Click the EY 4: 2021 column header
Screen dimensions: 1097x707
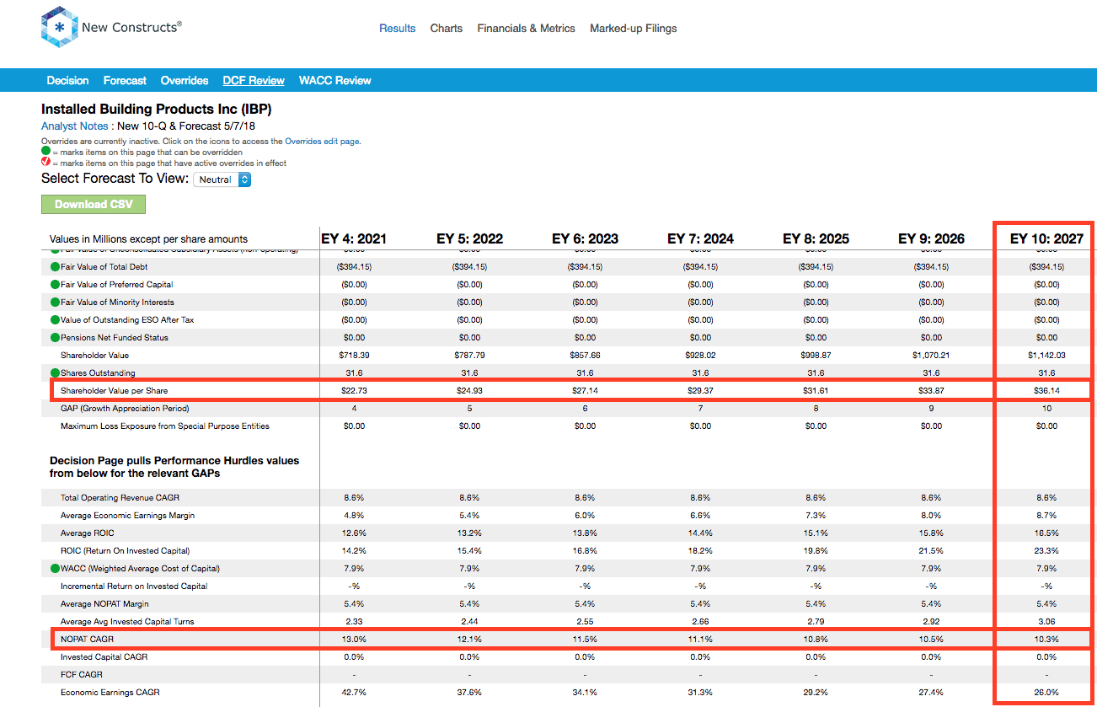[x=354, y=238]
